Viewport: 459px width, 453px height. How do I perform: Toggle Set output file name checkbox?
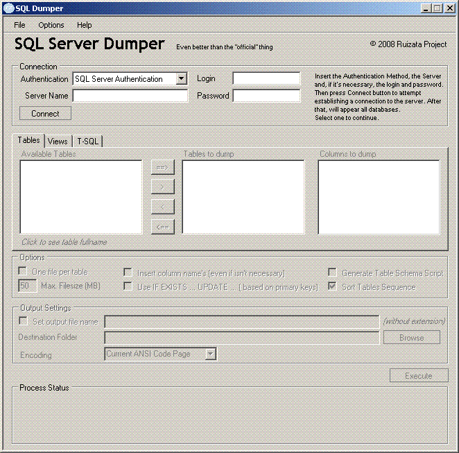[23, 321]
